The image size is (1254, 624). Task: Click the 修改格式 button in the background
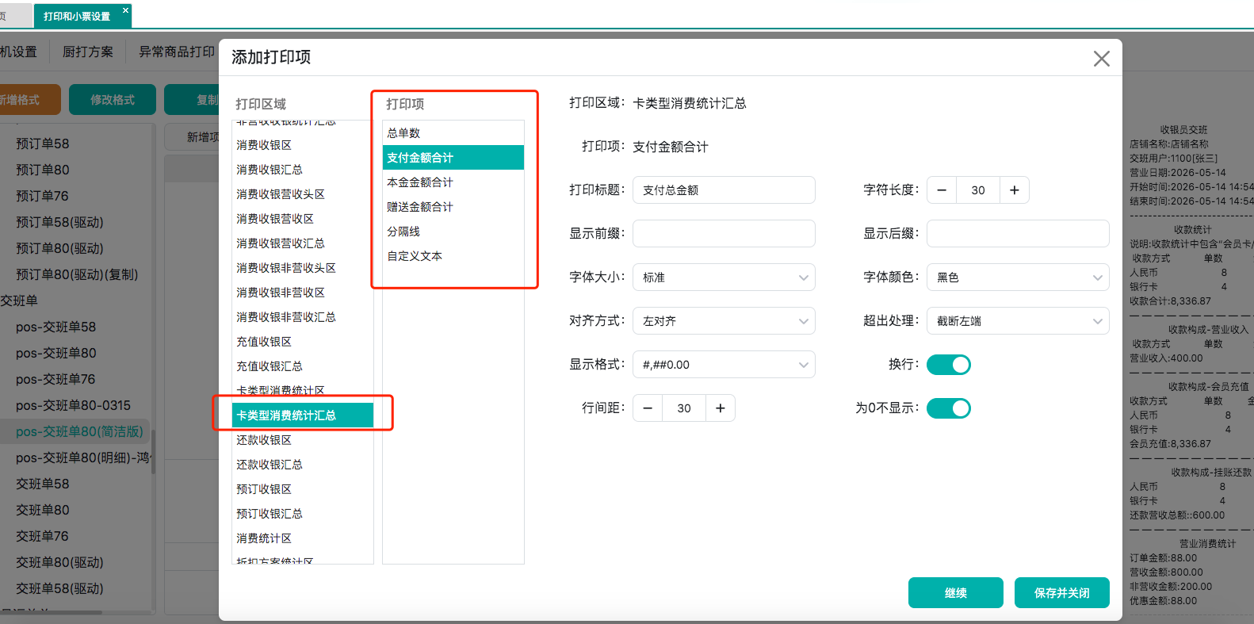(x=113, y=100)
